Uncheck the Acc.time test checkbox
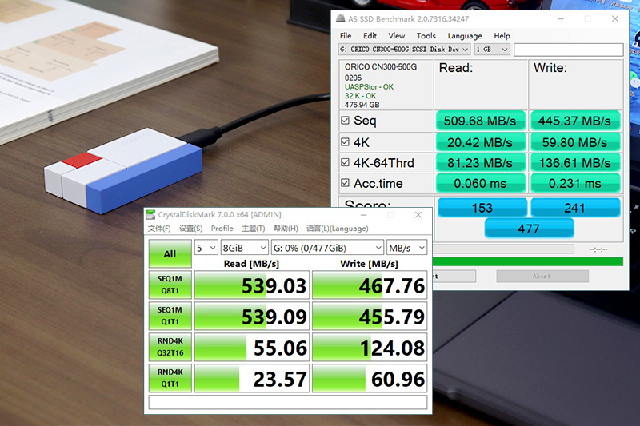 [345, 183]
